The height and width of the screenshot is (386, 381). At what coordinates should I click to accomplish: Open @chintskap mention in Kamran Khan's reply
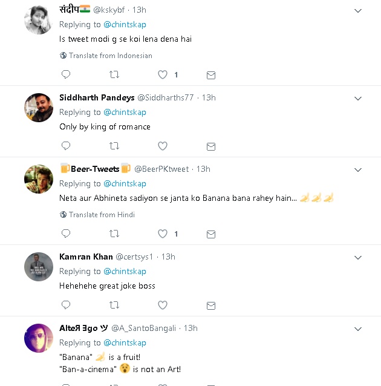(125, 271)
